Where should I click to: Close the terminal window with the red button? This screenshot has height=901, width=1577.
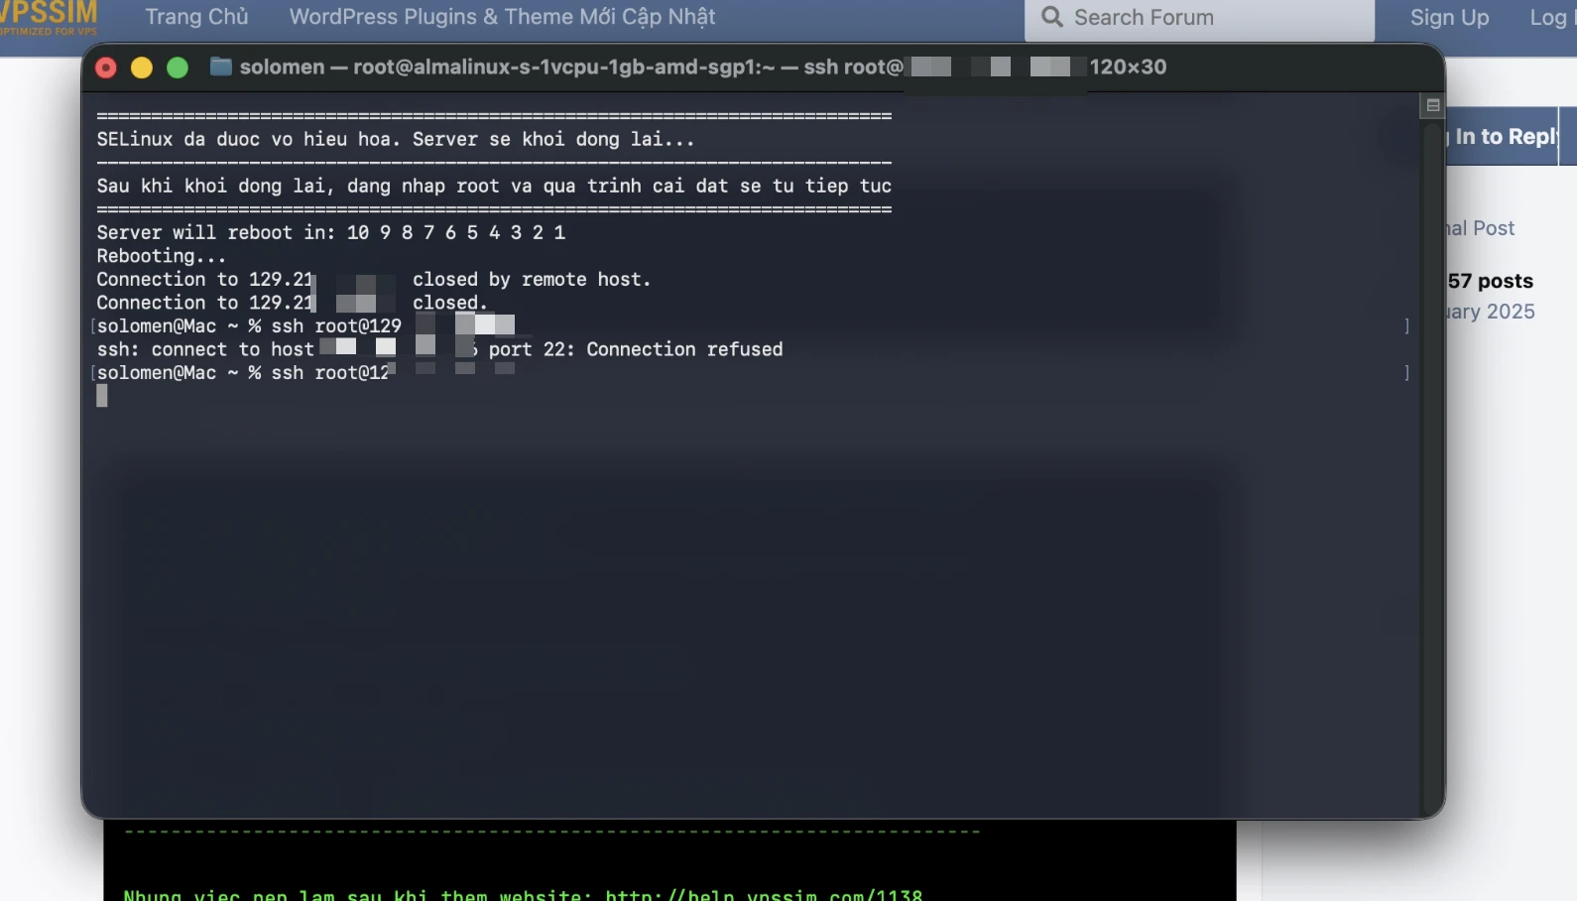(106, 67)
